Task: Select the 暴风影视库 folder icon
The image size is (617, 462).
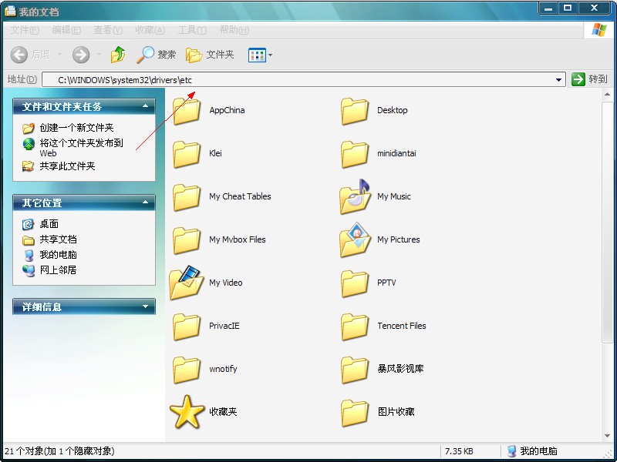Action: pos(355,370)
